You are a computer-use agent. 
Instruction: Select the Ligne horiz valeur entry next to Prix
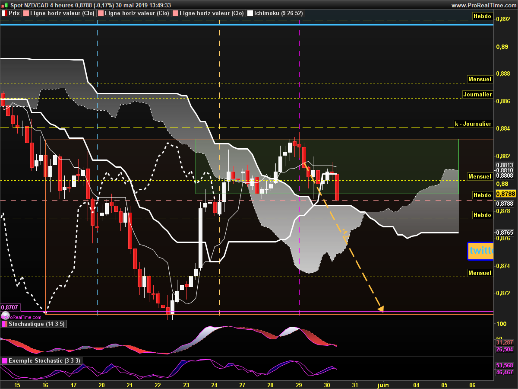(x=58, y=13)
